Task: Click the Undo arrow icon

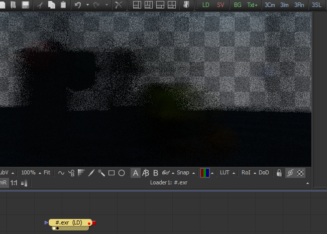Action: point(78,5)
